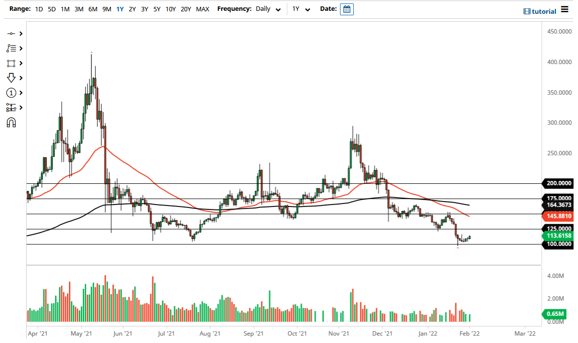
Task: Select the rectangle shape drawing tool
Action: (x=12, y=63)
